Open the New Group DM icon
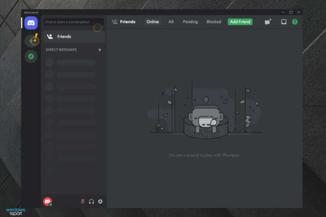 pos(267,22)
